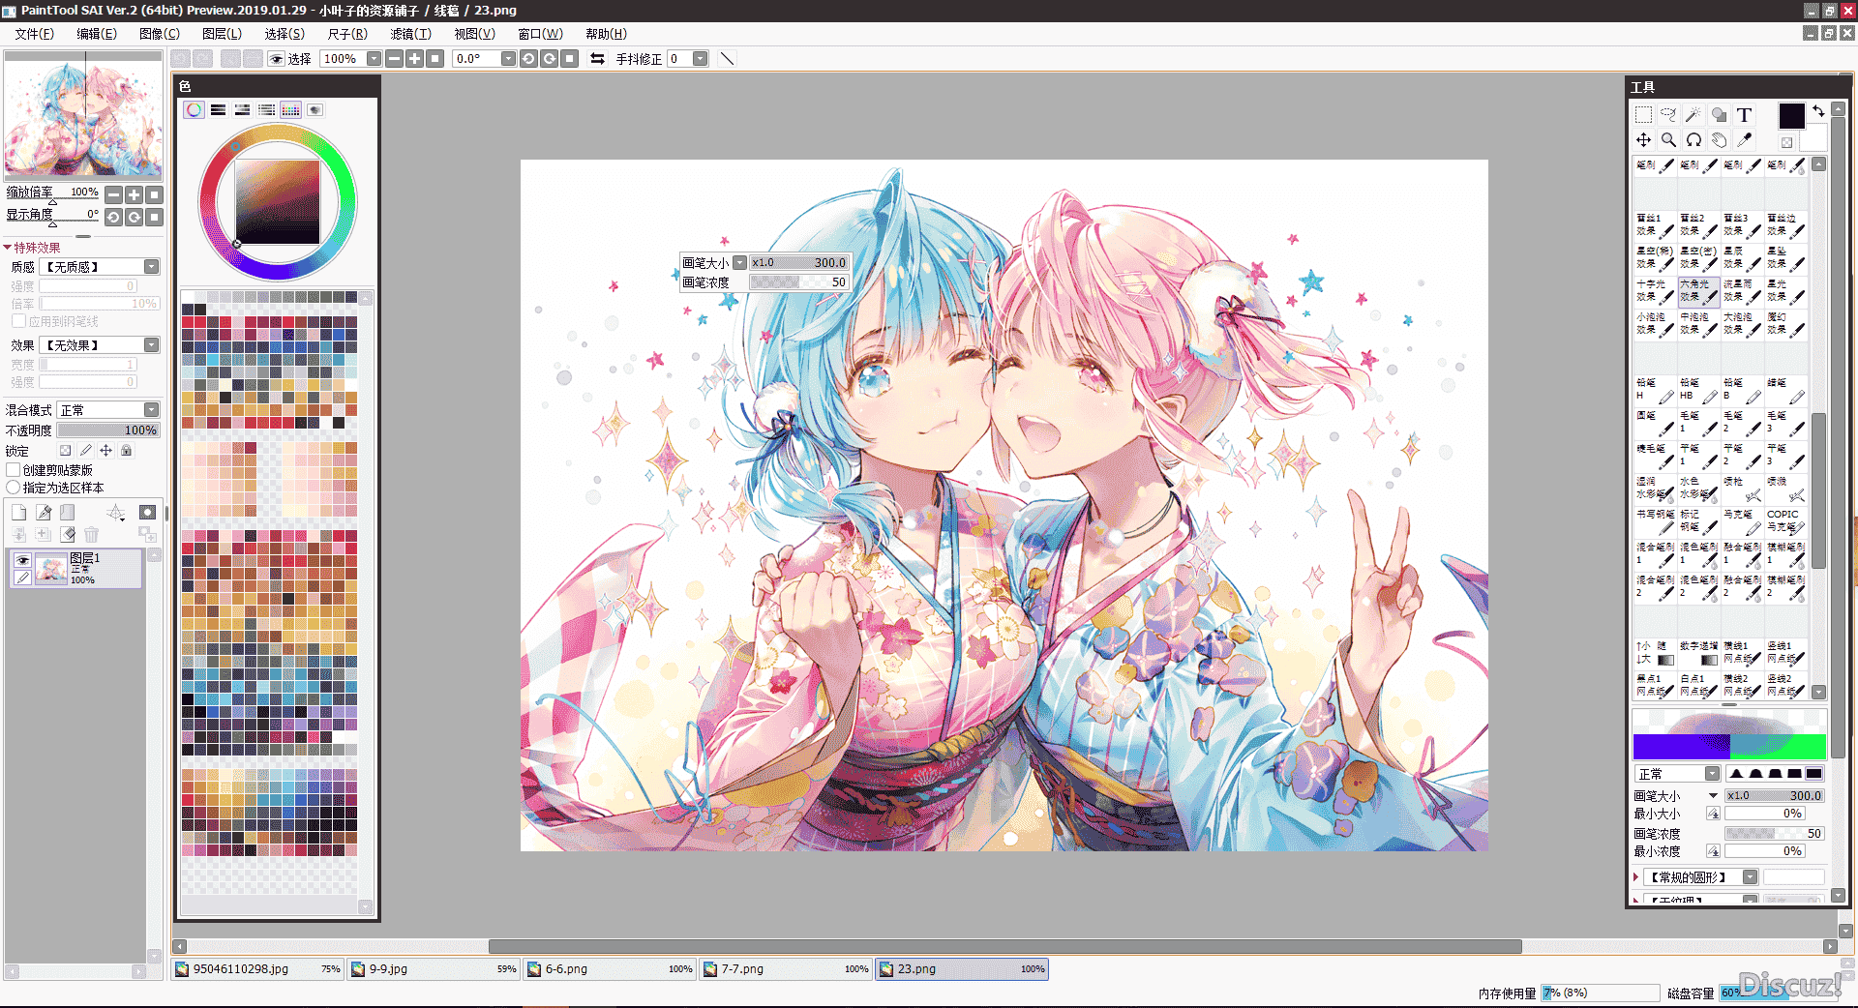
Task: Show the color wheel panel toggle
Action: click(195, 109)
